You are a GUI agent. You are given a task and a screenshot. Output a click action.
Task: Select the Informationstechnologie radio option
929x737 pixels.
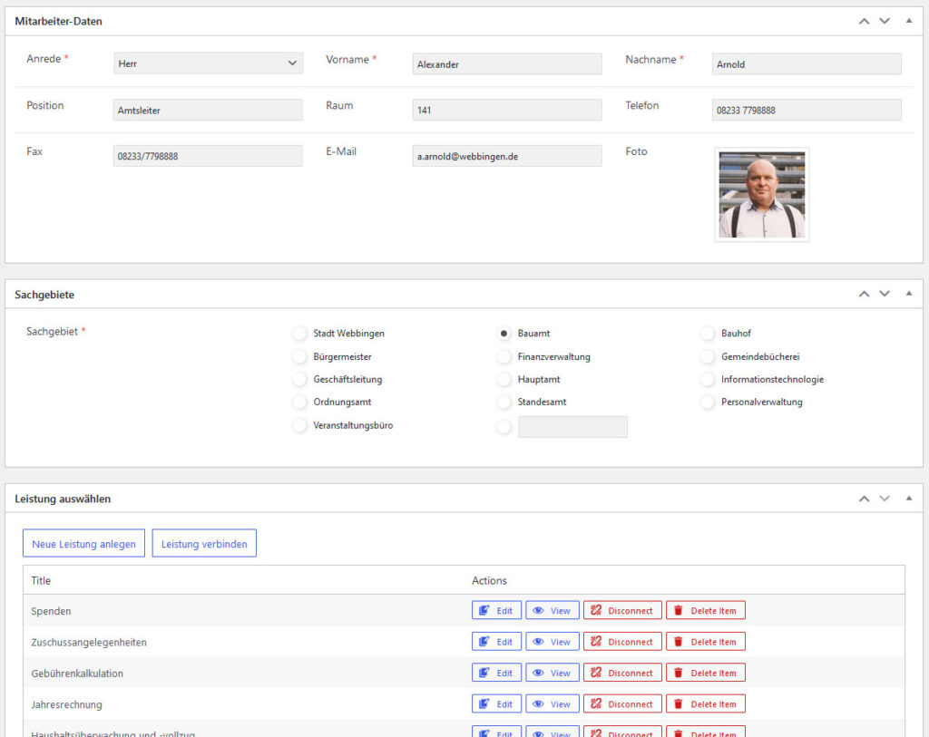point(708,380)
